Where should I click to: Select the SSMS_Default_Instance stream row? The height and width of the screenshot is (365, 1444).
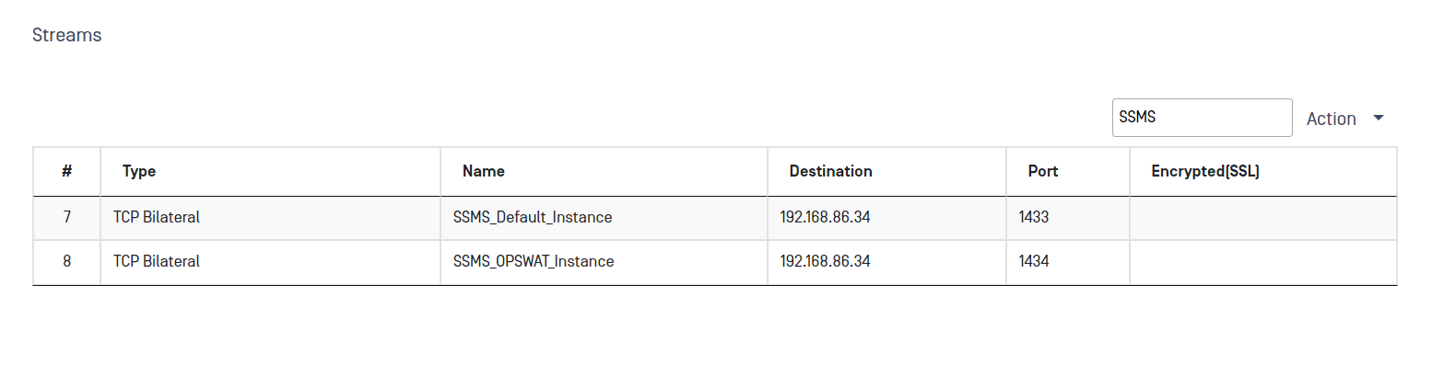point(715,218)
